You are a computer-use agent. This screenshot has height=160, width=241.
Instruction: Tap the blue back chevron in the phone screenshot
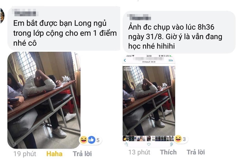(x=125, y=60)
